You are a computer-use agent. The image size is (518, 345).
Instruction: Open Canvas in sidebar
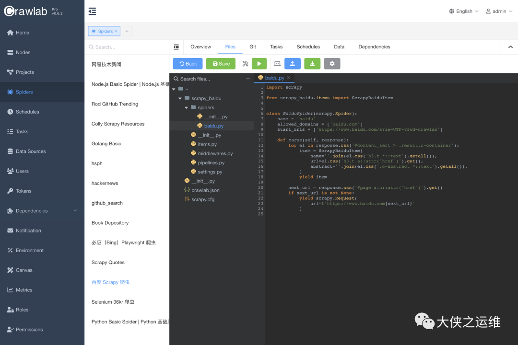pyautogui.click(x=42, y=270)
